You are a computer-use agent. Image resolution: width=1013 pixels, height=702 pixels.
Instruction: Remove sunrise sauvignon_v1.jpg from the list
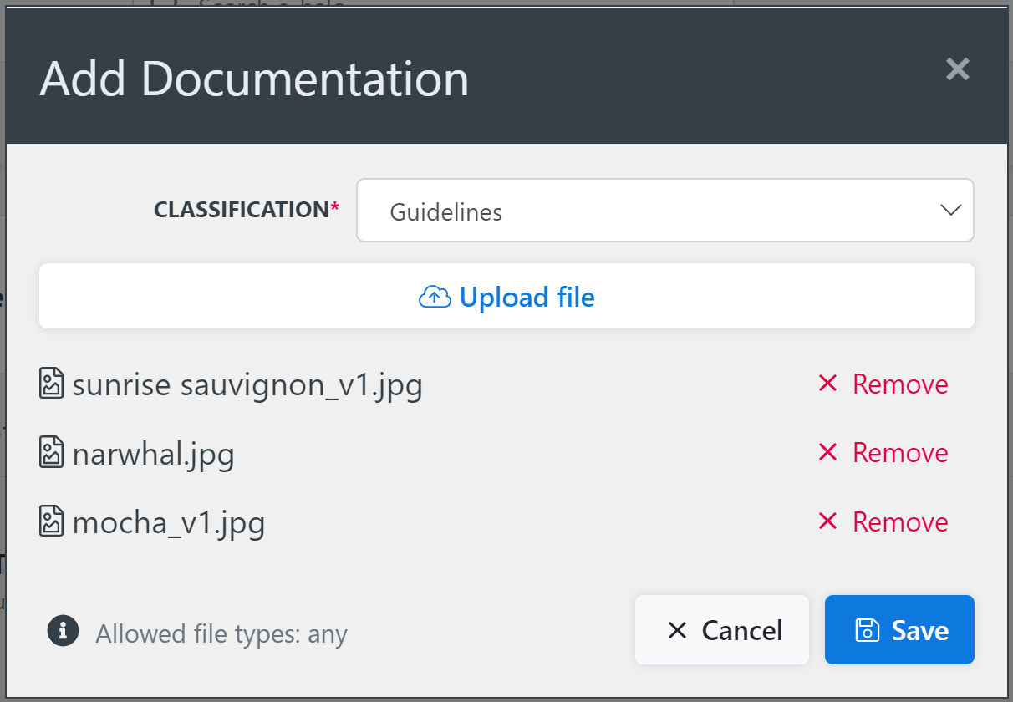[x=883, y=384]
